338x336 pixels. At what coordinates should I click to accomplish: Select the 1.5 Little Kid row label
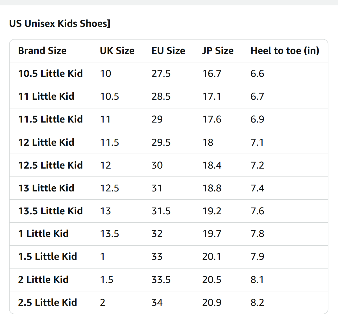(x=47, y=256)
